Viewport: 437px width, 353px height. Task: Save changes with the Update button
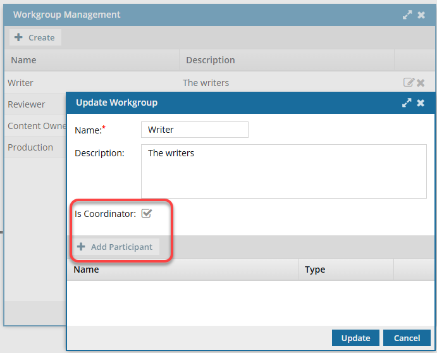(355, 338)
